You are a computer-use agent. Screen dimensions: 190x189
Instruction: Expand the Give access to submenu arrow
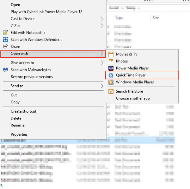pyautogui.click(x=102, y=63)
